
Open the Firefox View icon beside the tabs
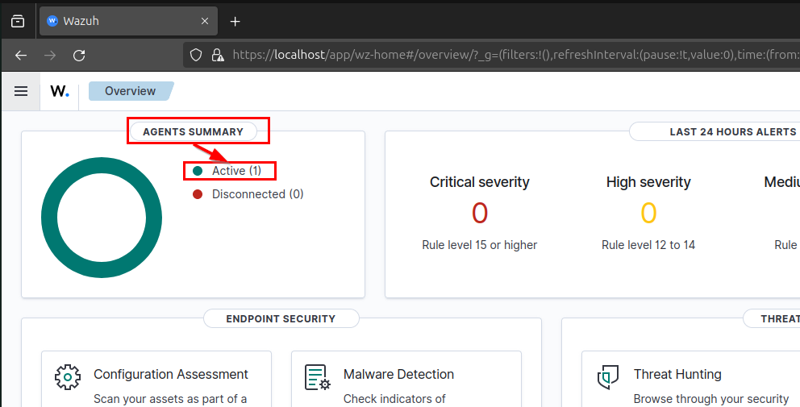point(18,22)
